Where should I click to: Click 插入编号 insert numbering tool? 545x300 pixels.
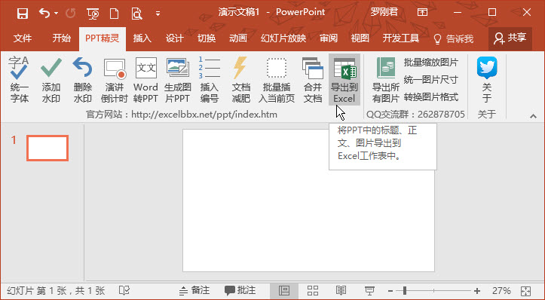tap(210, 80)
